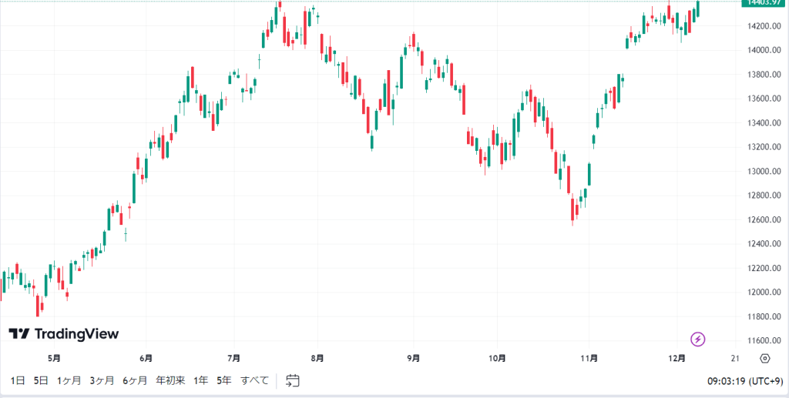
Task: Click the TradingView logo
Action: [64, 333]
